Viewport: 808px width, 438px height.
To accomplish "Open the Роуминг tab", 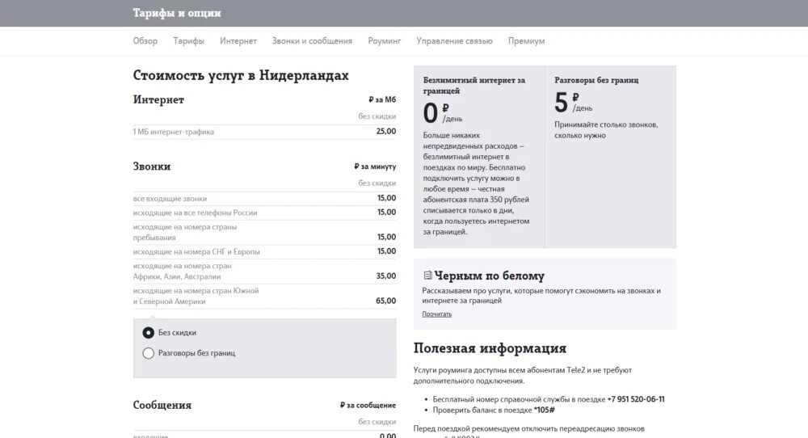I will (385, 40).
